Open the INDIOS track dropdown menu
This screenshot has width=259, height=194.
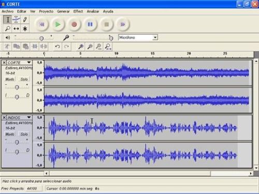29,117
